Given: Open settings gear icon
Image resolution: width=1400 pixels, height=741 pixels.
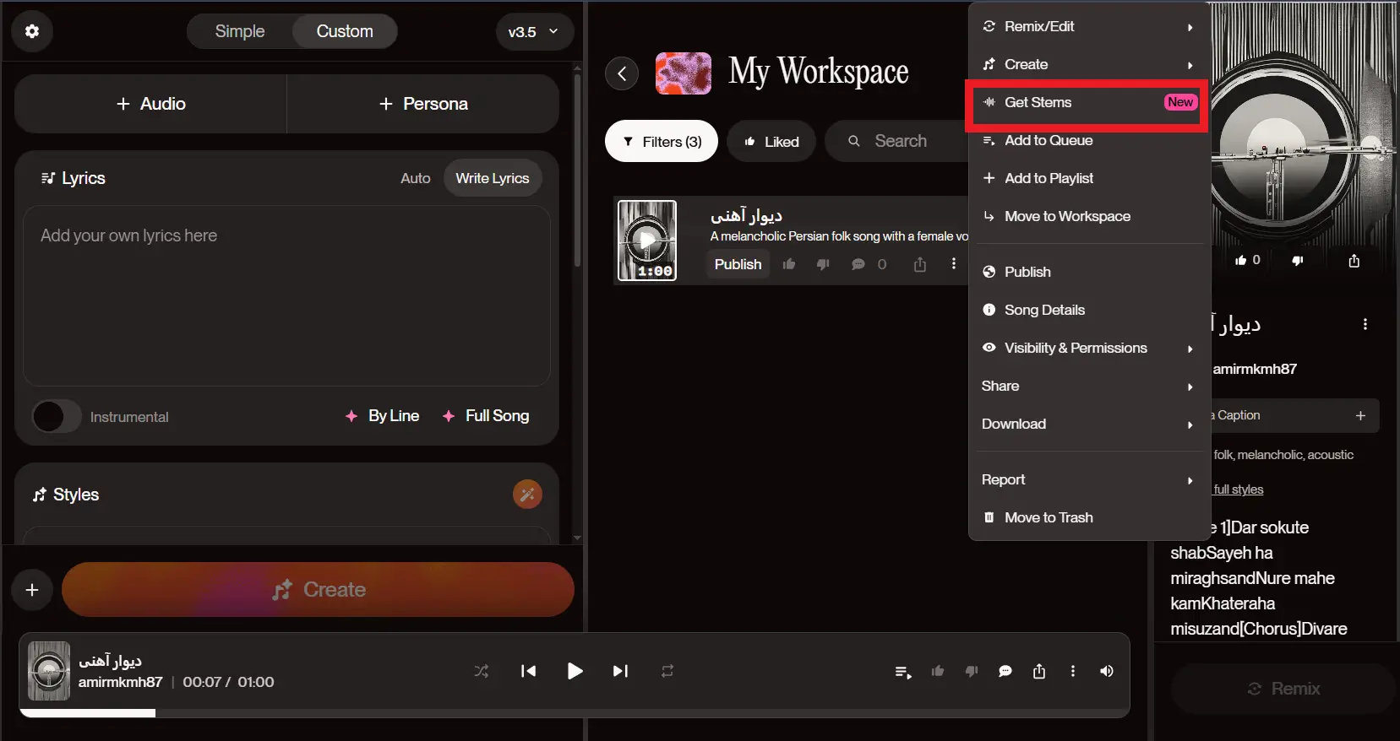Looking at the screenshot, I should (x=32, y=31).
